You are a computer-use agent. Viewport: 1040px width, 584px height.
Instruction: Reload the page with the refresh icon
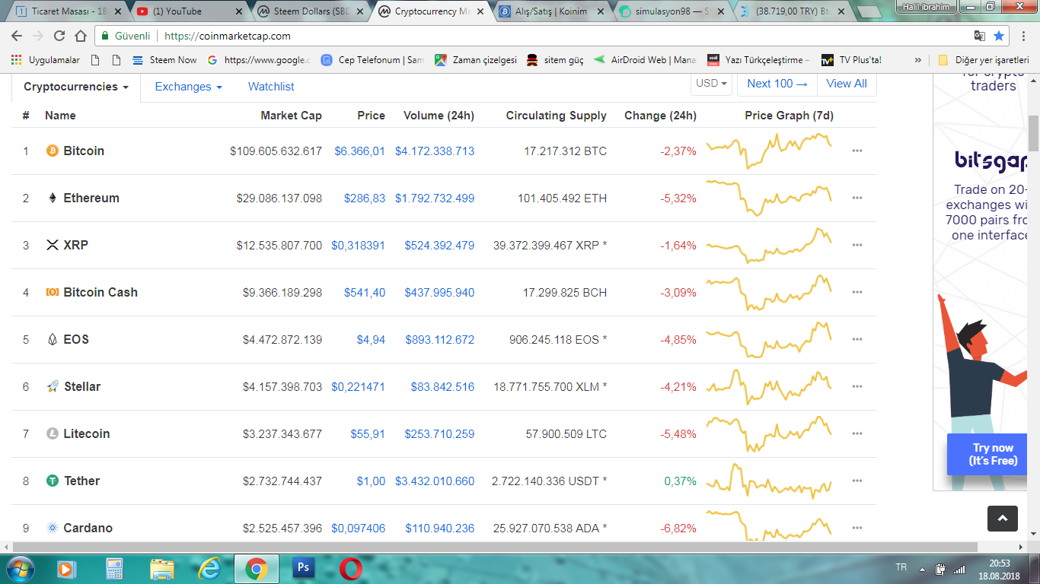59,36
